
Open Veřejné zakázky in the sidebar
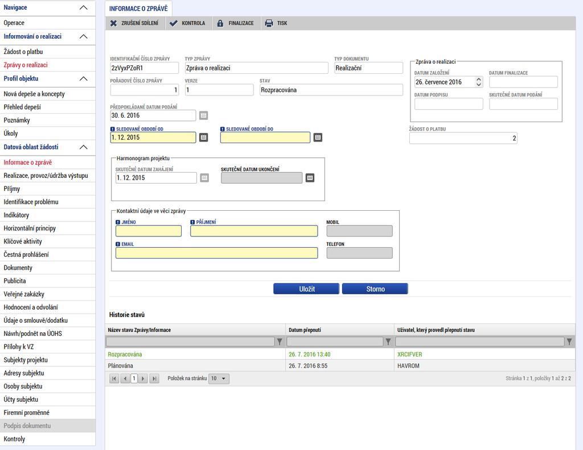coord(48,294)
